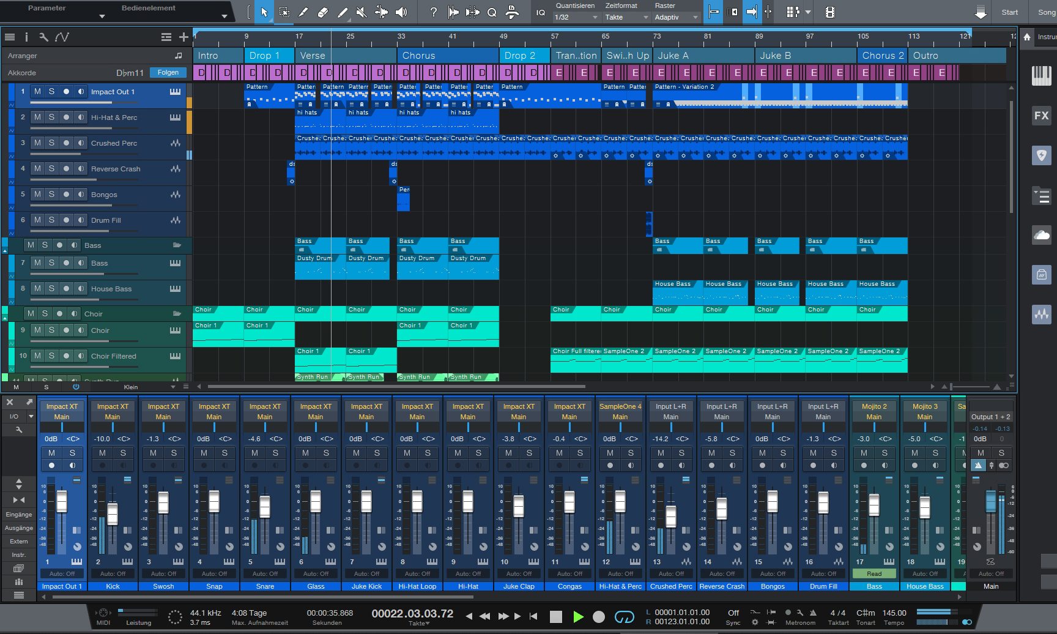1057x634 pixels.
Task: Select the Eraser tool
Action: click(323, 12)
